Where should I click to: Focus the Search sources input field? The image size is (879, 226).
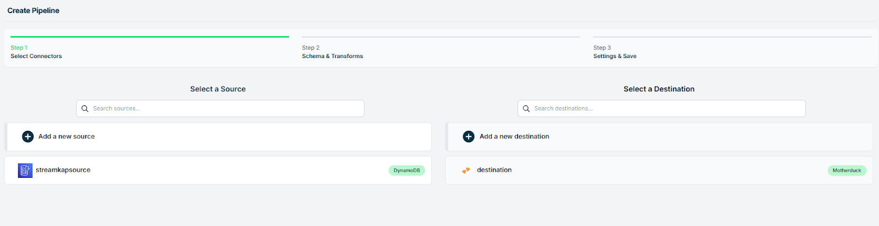[220, 108]
